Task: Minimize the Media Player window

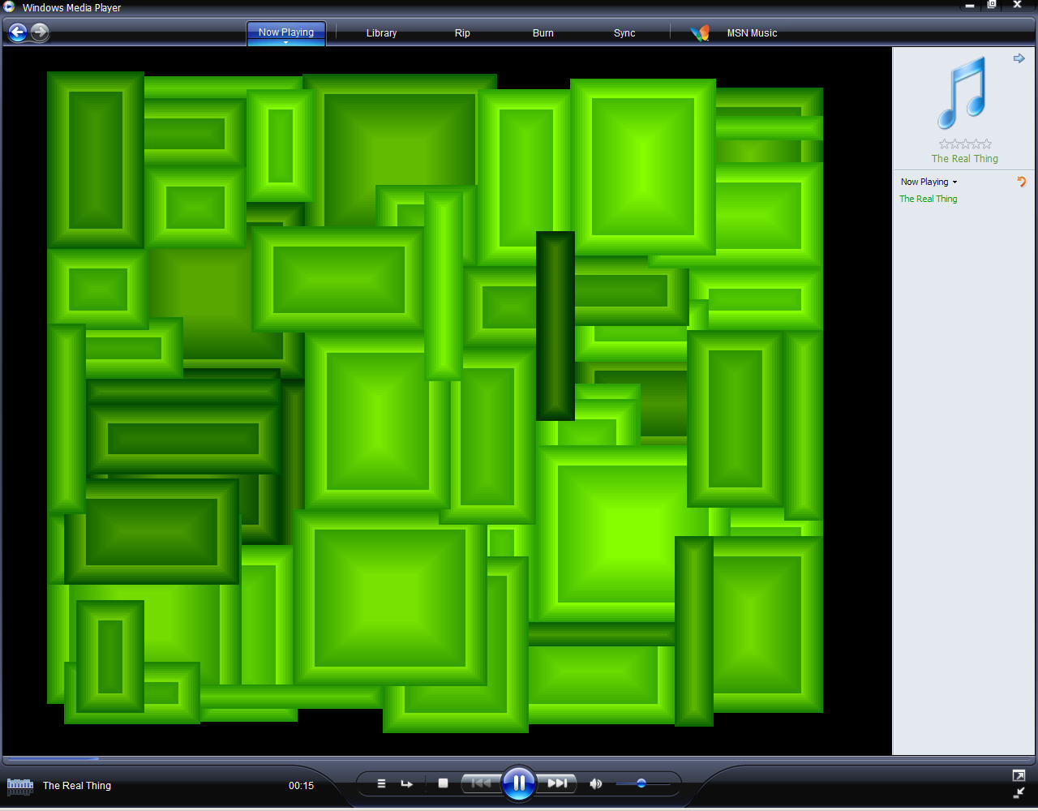Action: [x=970, y=6]
